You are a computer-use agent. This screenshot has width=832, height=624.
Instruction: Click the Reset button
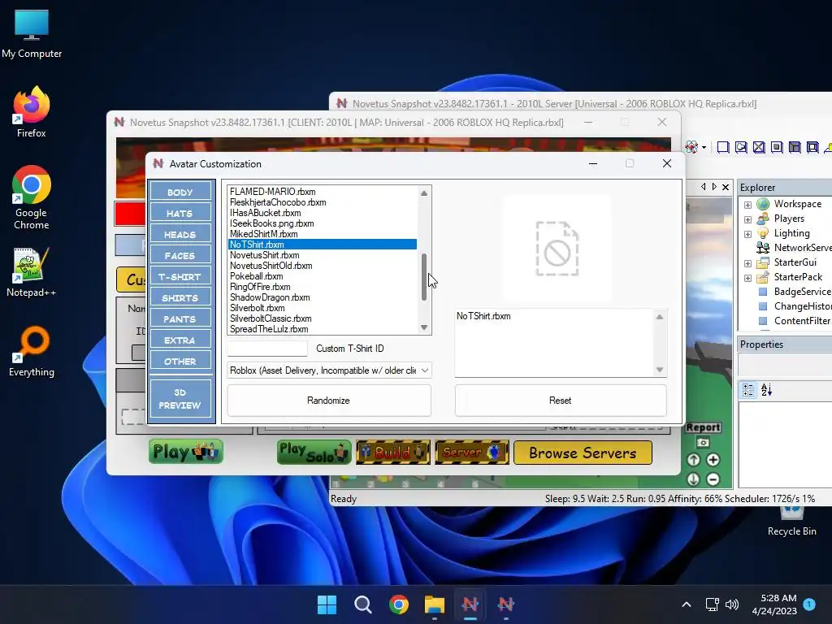(x=561, y=400)
